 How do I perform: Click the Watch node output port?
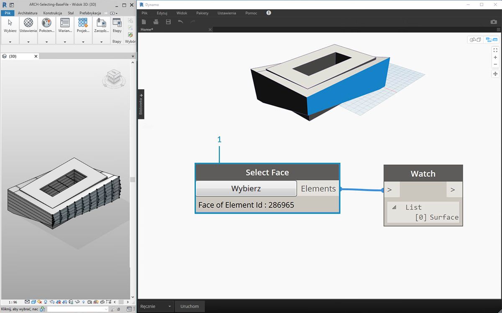pyautogui.click(x=454, y=189)
